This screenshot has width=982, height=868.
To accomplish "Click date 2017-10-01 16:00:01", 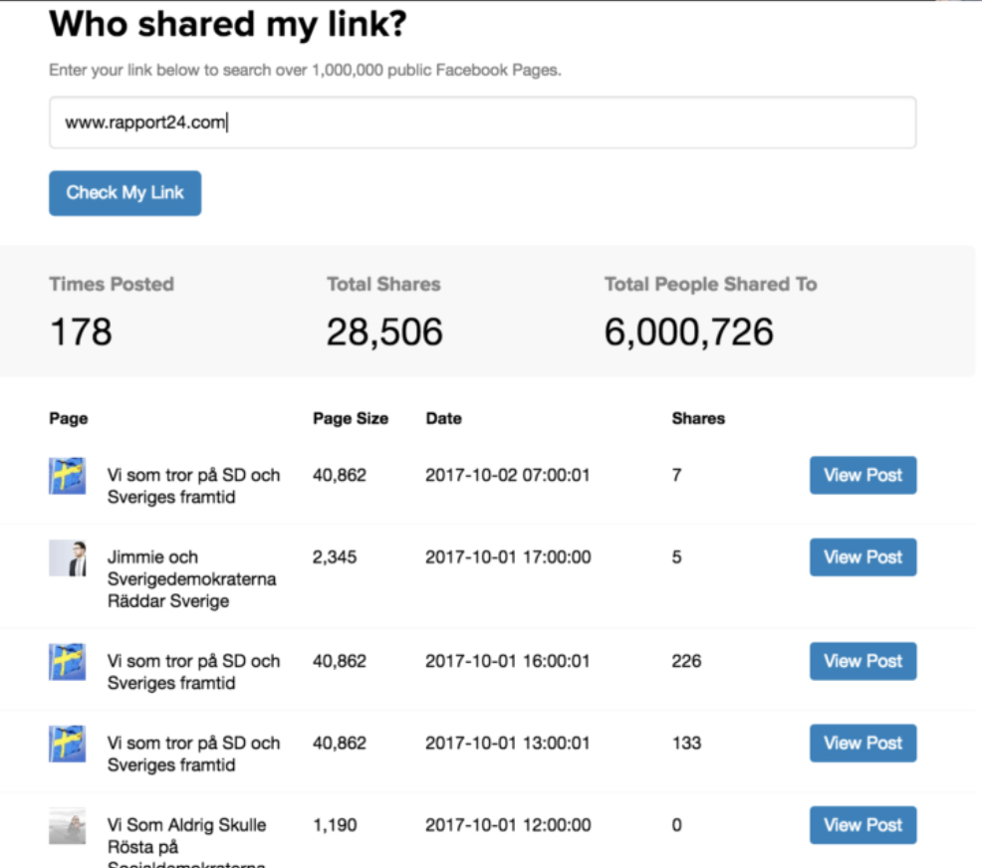I will [508, 661].
